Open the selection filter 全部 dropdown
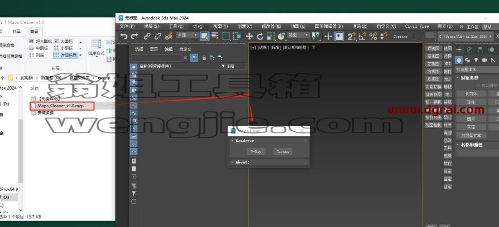This screenshot has height=227, width=499. 187,36
